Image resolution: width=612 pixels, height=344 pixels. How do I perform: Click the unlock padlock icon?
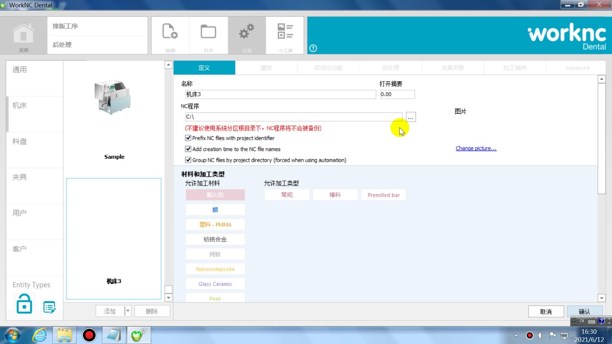(24, 304)
